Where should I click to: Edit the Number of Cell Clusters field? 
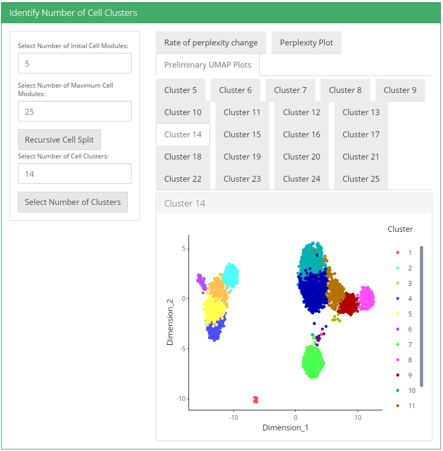(x=74, y=174)
